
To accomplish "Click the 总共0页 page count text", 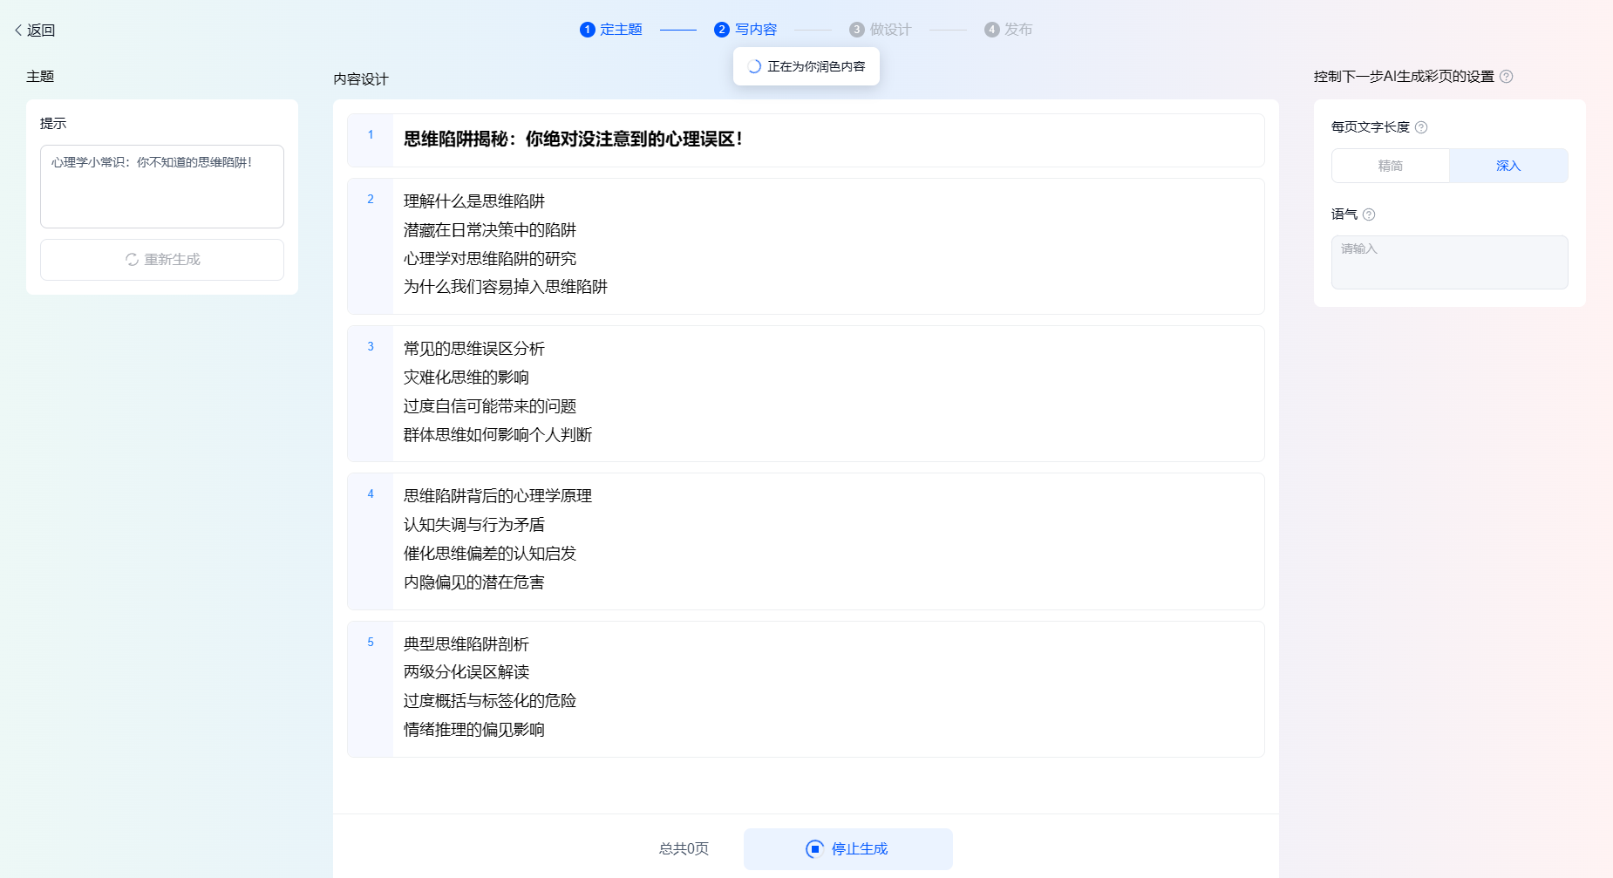I will (684, 848).
